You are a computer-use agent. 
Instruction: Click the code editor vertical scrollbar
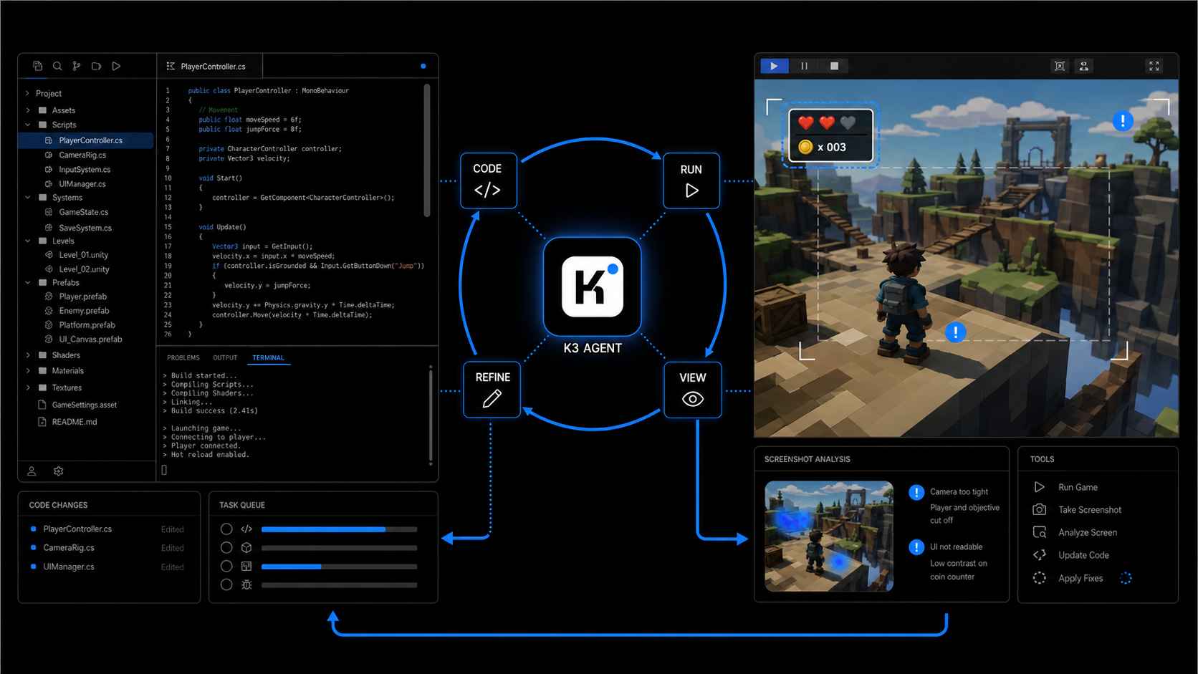coord(427,150)
